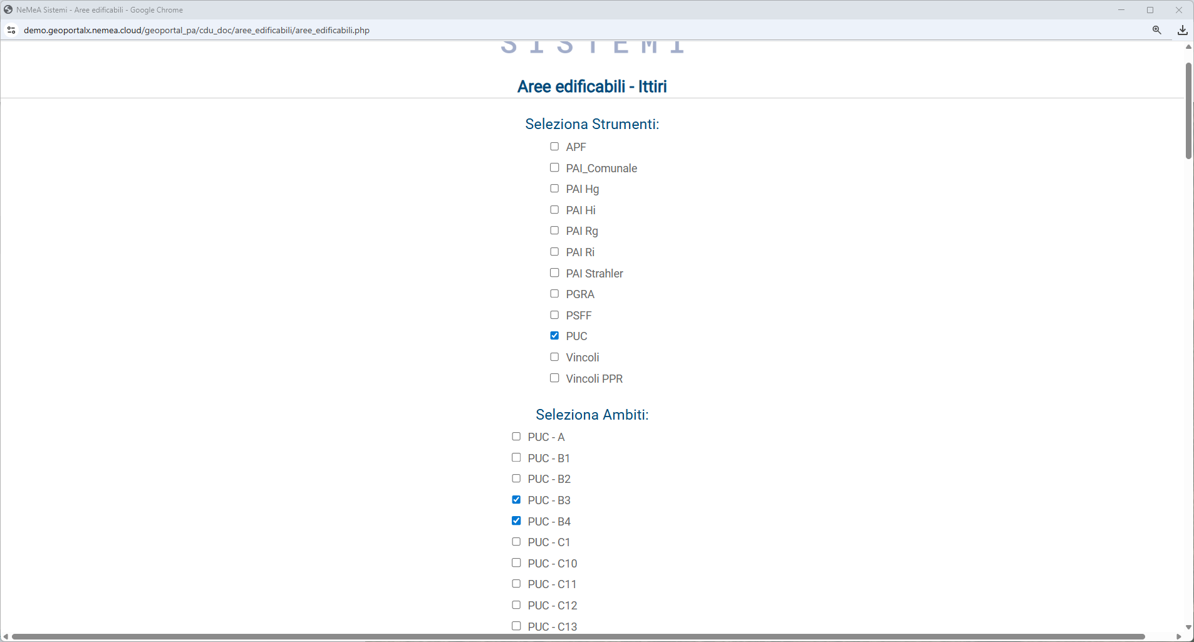Click the site information icon beside URL
Image resolution: width=1194 pixels, height=642 pixels.
[11, 30]
